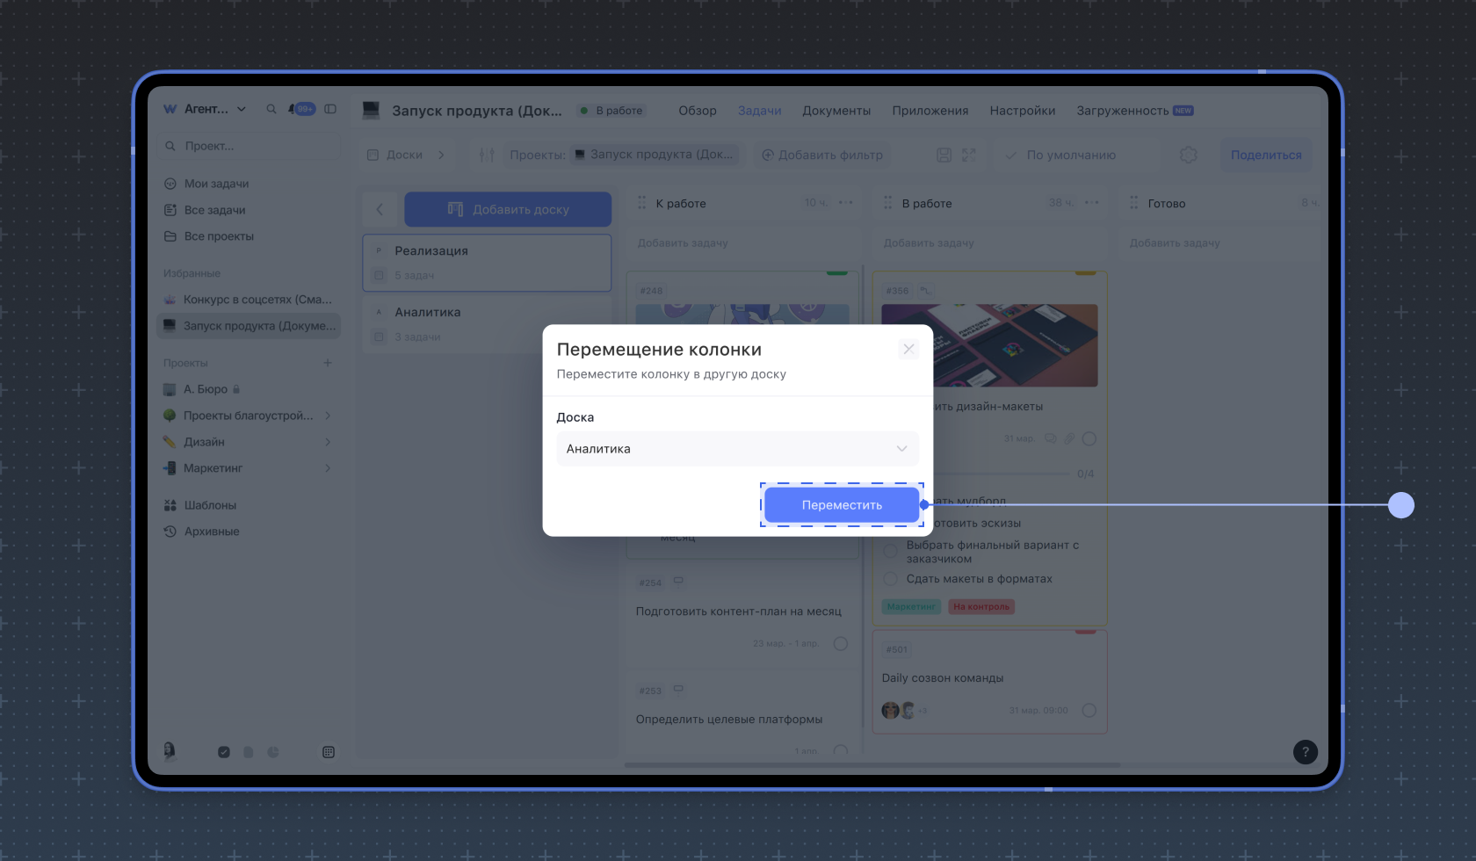The height and width of the screenshot is (861, 1476).
Task: Expand the Дизайн project in sidebar
Action: coord(328,442)
